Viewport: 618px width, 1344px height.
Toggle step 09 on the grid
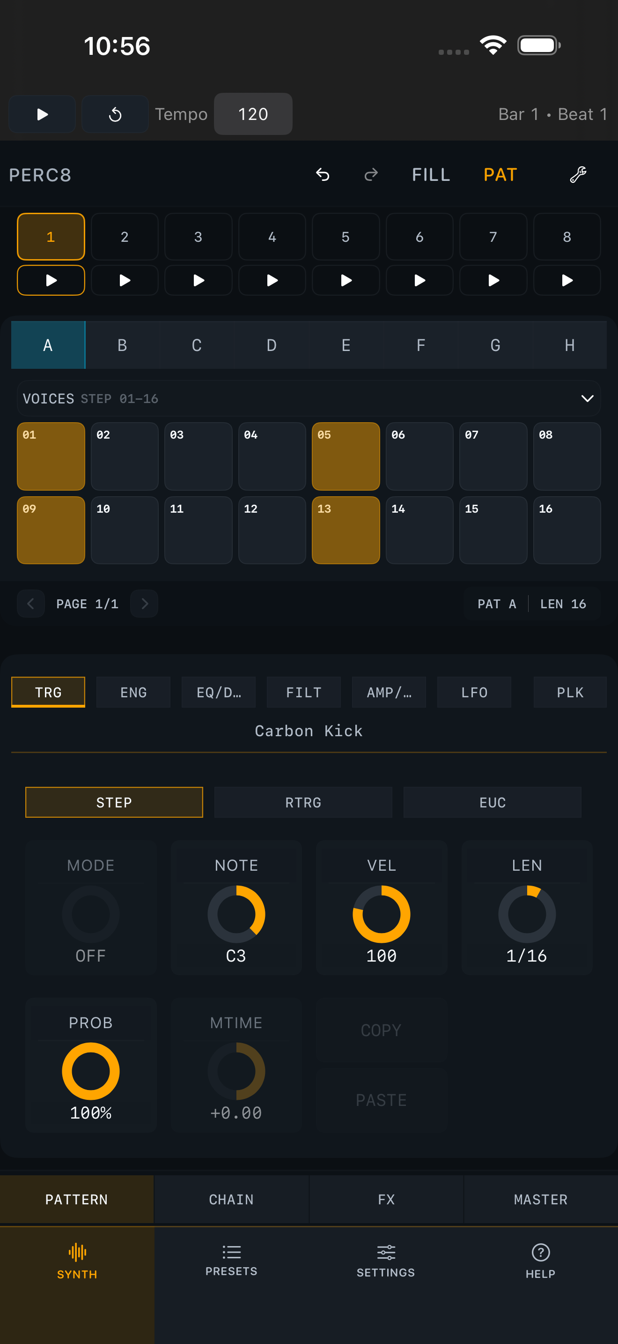51,530
